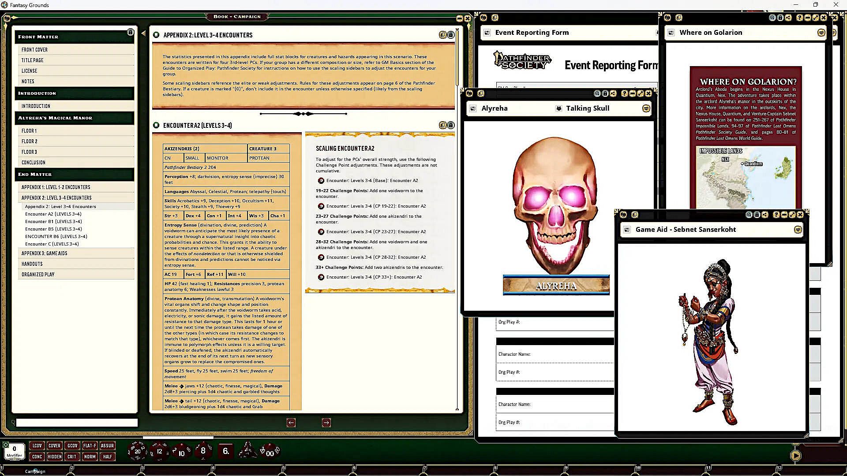This screenshot has height=476, width=847.
Task: Open menu button in Alyreha Talking Skull header
Action: pyautogui.click(x=646, y=108)
